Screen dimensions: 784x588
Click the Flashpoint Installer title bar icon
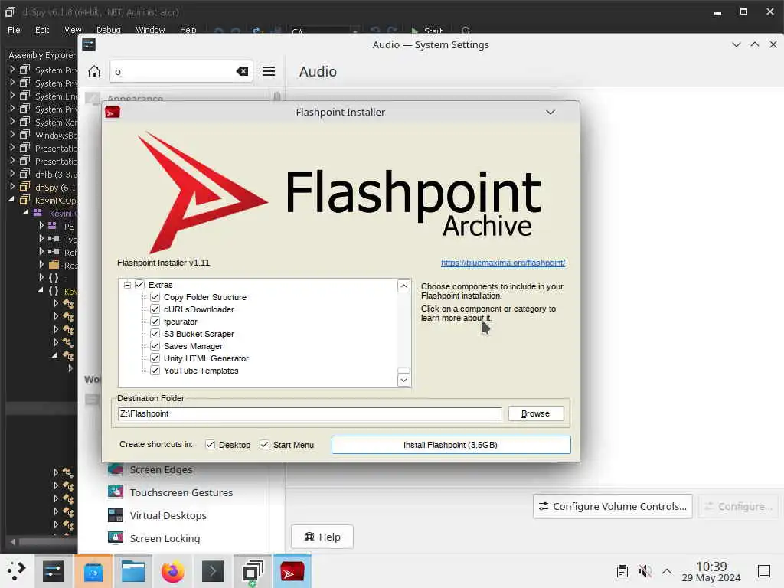tap(113, 112)
